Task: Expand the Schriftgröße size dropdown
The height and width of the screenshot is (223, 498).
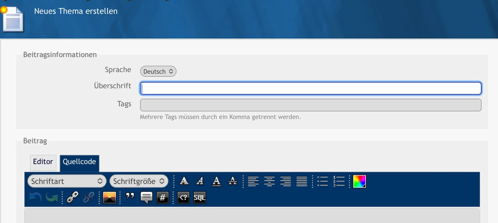Action: pyautogui.click(x=139, y=181)
